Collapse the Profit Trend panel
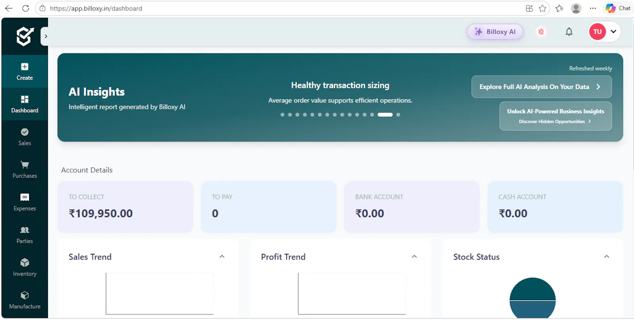 (x=414, y=257)
